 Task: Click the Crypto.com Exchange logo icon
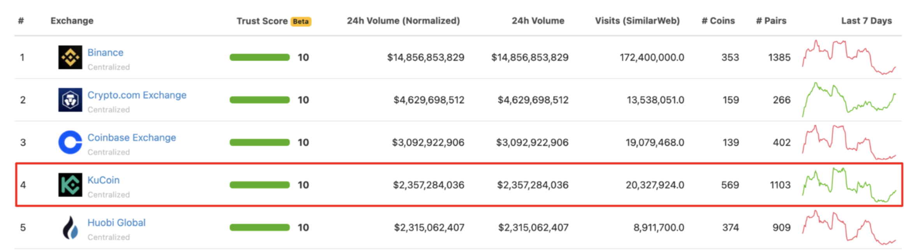point(70,100)
